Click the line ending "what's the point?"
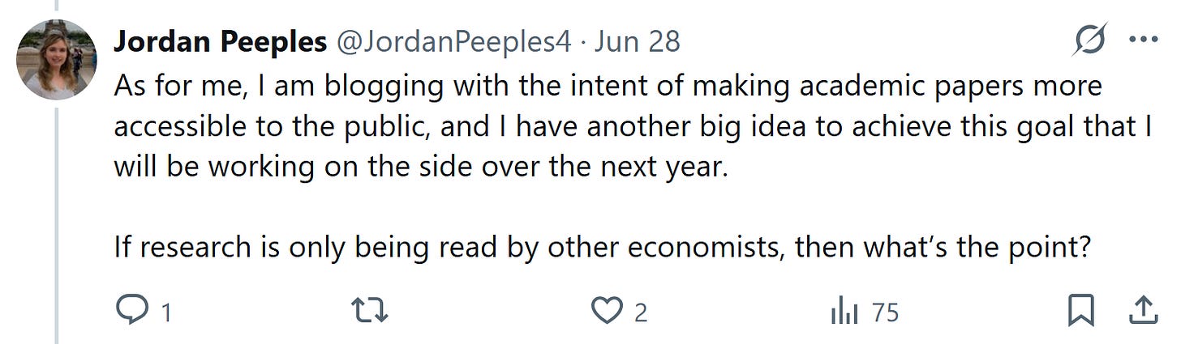 click(x=600, y=247)
